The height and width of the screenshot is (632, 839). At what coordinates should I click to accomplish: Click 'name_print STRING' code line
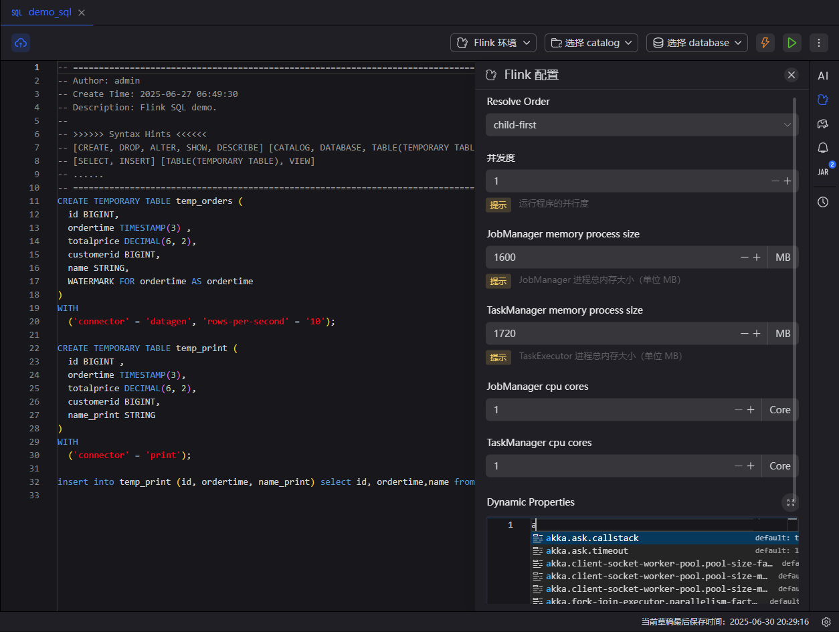tap(112, 415)
